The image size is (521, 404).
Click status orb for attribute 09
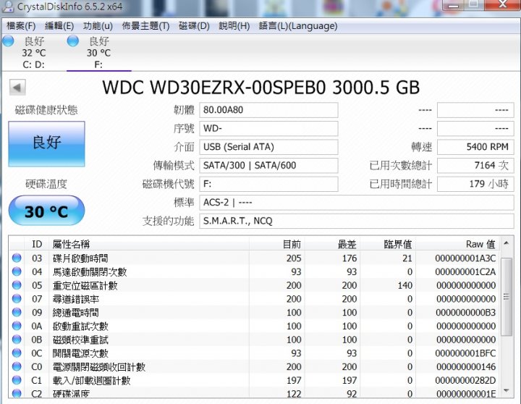coord(17,312)
